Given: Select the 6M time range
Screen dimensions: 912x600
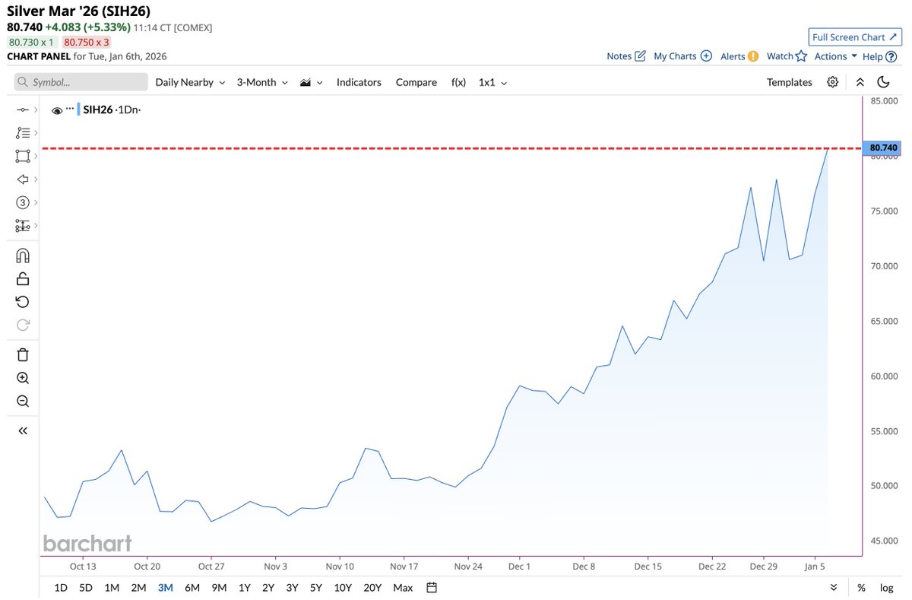Looking at the screenshot, I should (x=192, y=587).
